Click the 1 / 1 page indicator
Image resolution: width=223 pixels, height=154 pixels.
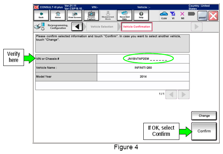[x=162, y=94]
